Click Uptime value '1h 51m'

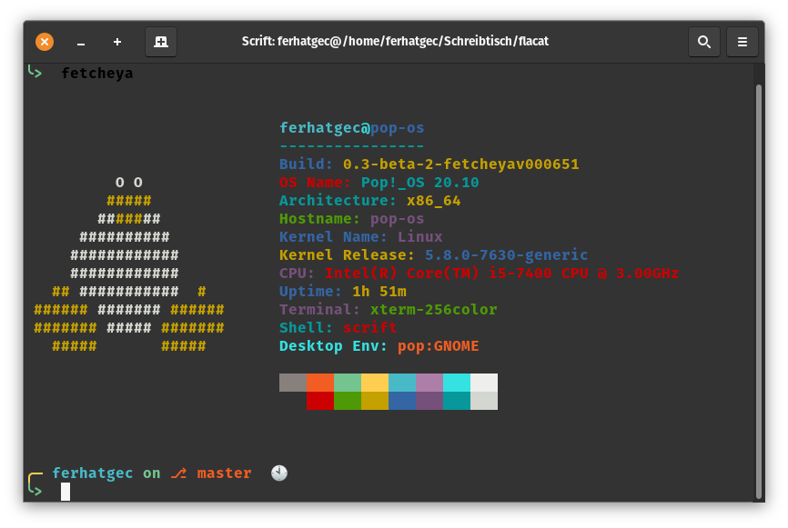click(379, 291)
